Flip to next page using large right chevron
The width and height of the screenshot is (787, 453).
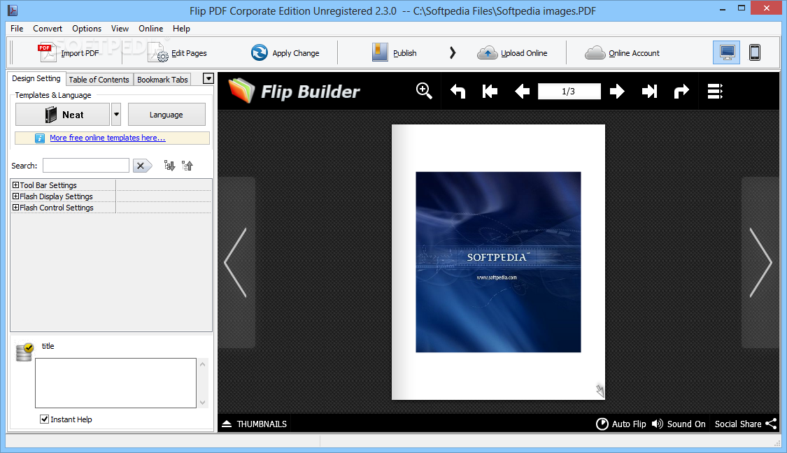(760, 262)
